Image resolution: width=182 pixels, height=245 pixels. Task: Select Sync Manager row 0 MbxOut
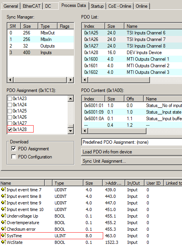[x=41, y=33]
